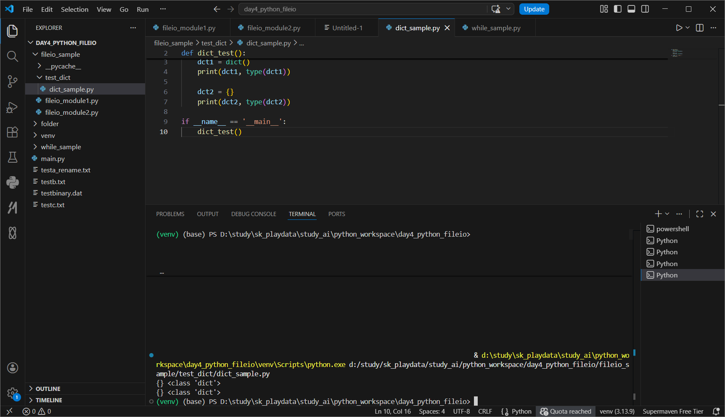Click the editor minimap
The width and height of the screenshot is (725, 417).
coord(677,53)
